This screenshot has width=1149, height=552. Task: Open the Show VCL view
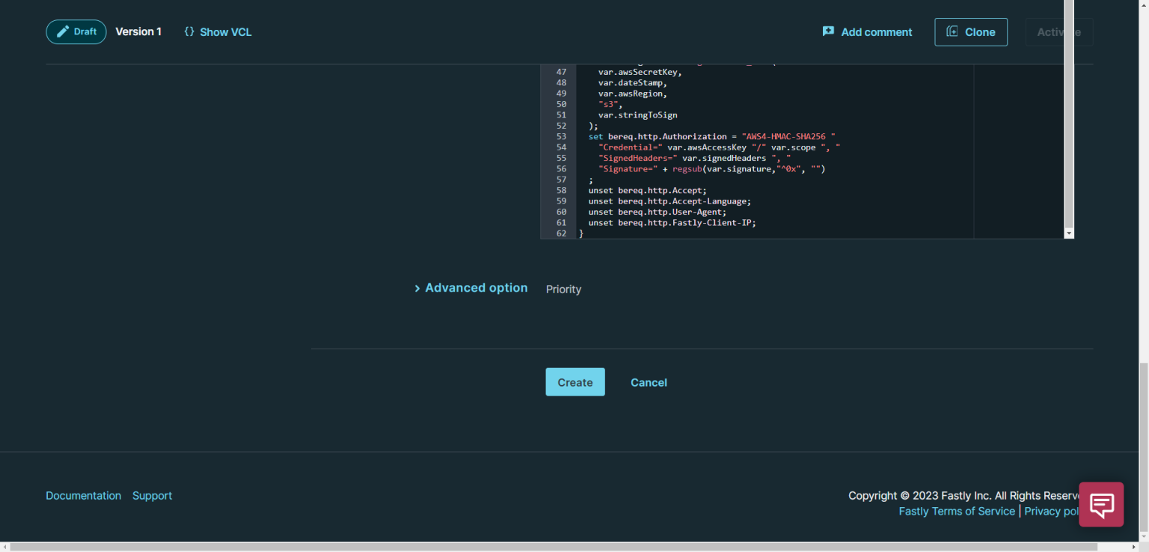(x=225, y=31)
